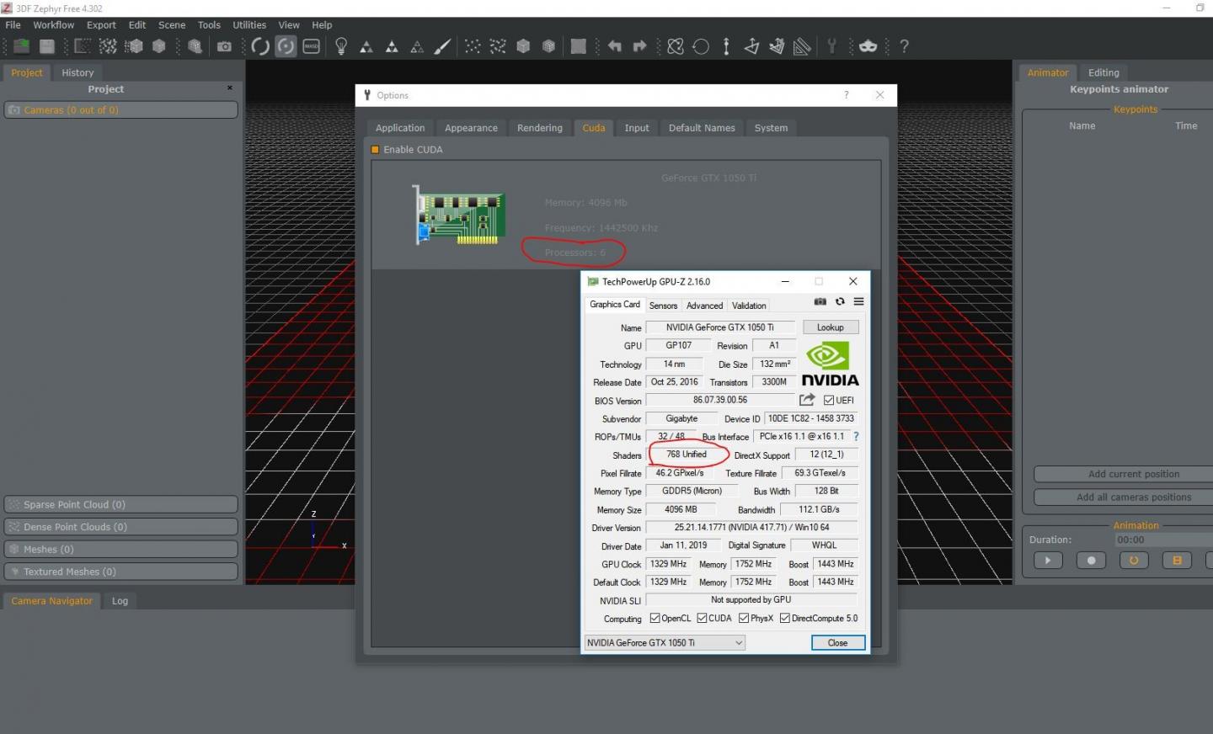Toggle the OpenCL checkbox

pos(655,619)
